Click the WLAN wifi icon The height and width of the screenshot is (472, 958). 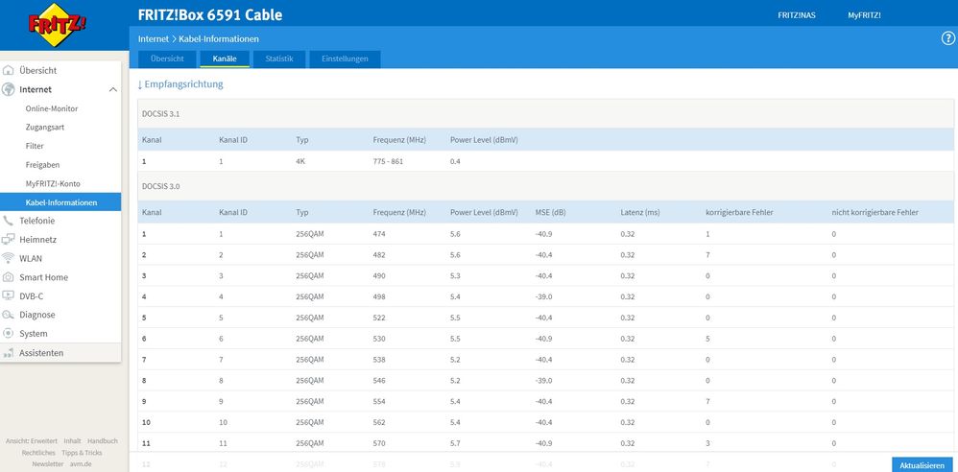click(x=8, y=258)
